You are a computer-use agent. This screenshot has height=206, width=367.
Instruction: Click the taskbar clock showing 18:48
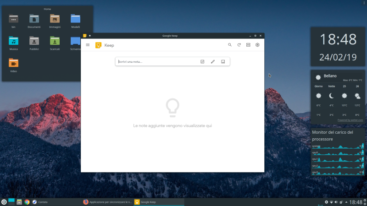tap(356, 202)
